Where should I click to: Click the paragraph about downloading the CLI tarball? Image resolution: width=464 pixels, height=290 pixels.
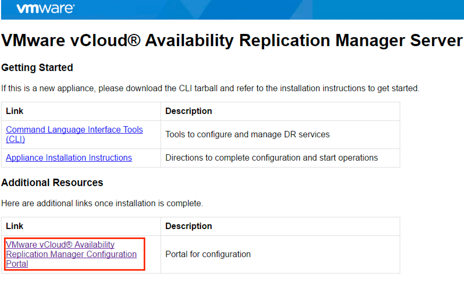pos(210,88)
